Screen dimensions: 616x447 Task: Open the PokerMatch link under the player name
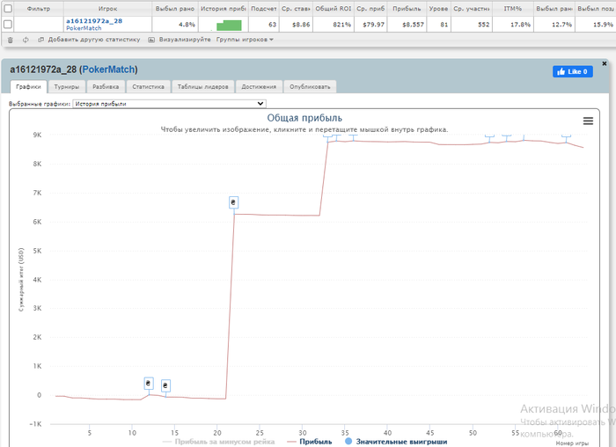pos(84,28)
